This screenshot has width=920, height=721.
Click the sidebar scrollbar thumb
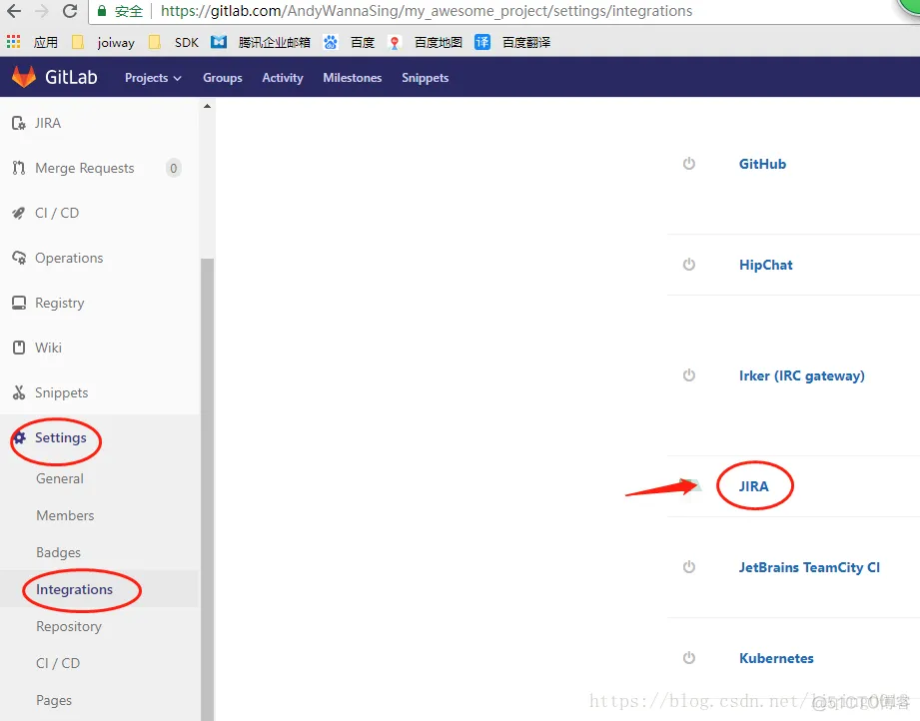click(207, 489)
